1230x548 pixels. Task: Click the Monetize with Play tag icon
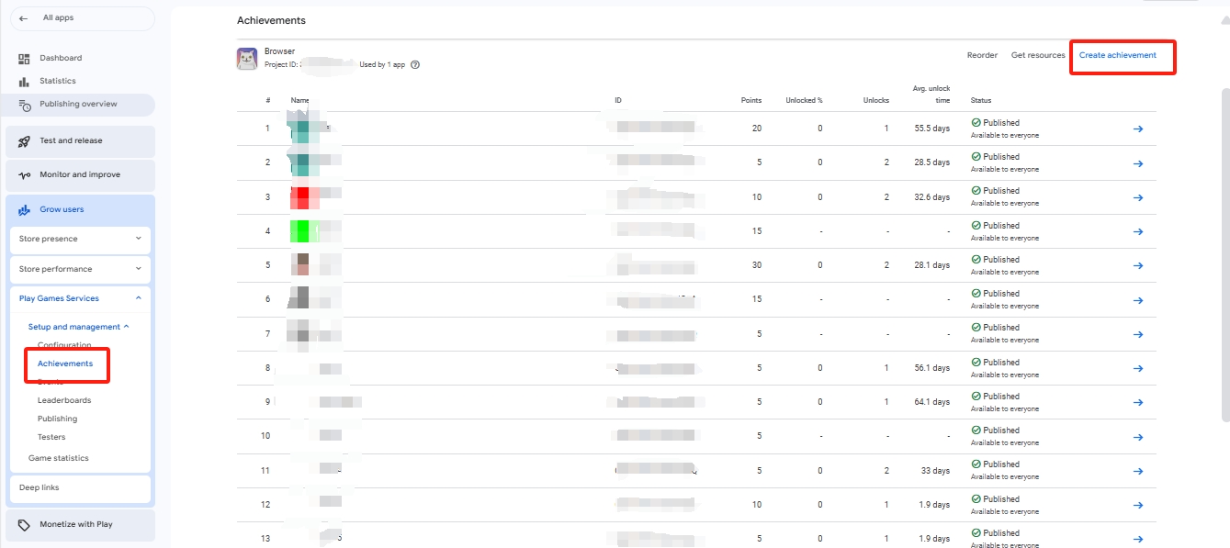pyautogui.click(x=25, y=525)
